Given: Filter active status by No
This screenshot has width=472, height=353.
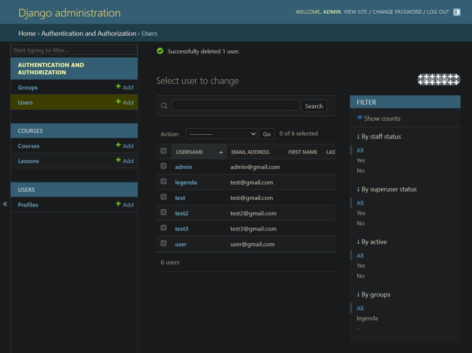Looking at the screenshot, I should click(361, 276).
